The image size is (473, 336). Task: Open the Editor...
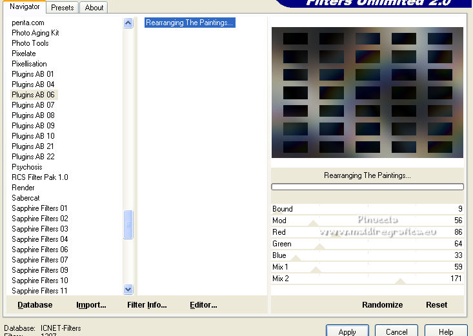coord(203,305)
